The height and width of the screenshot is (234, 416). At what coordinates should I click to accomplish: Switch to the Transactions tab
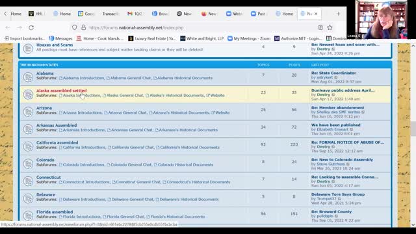pyautogui.click(x=110, y=14)
